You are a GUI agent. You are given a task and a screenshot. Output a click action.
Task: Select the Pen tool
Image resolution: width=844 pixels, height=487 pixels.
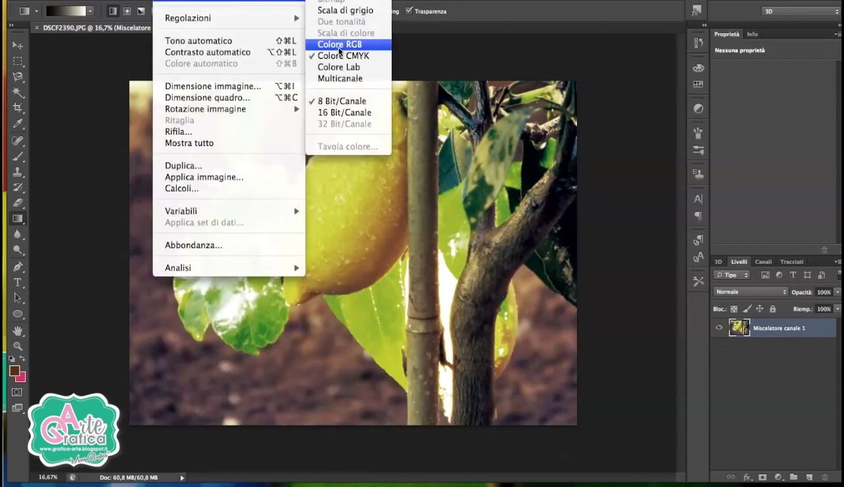[x=18, y=267]
